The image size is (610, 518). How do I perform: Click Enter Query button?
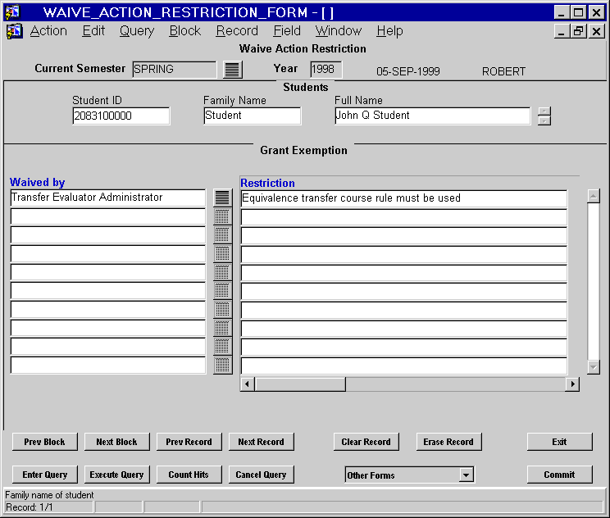point(45,475)
